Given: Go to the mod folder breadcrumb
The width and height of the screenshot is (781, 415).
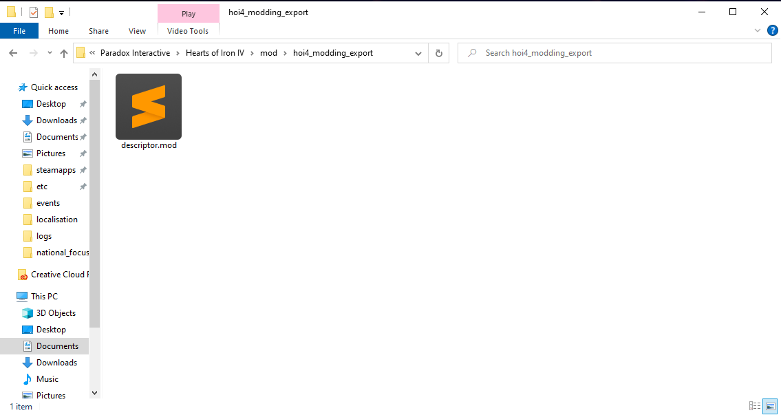Looking at the screenshot, I should [268, 53].
